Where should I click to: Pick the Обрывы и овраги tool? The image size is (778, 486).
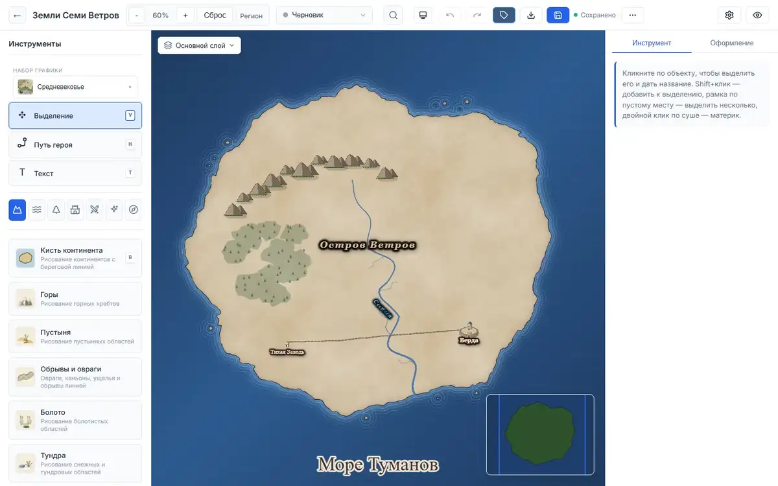click(x=75, y=377)
